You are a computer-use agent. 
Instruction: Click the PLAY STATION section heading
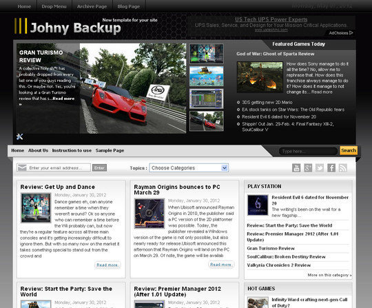click(x=265, y=187)
